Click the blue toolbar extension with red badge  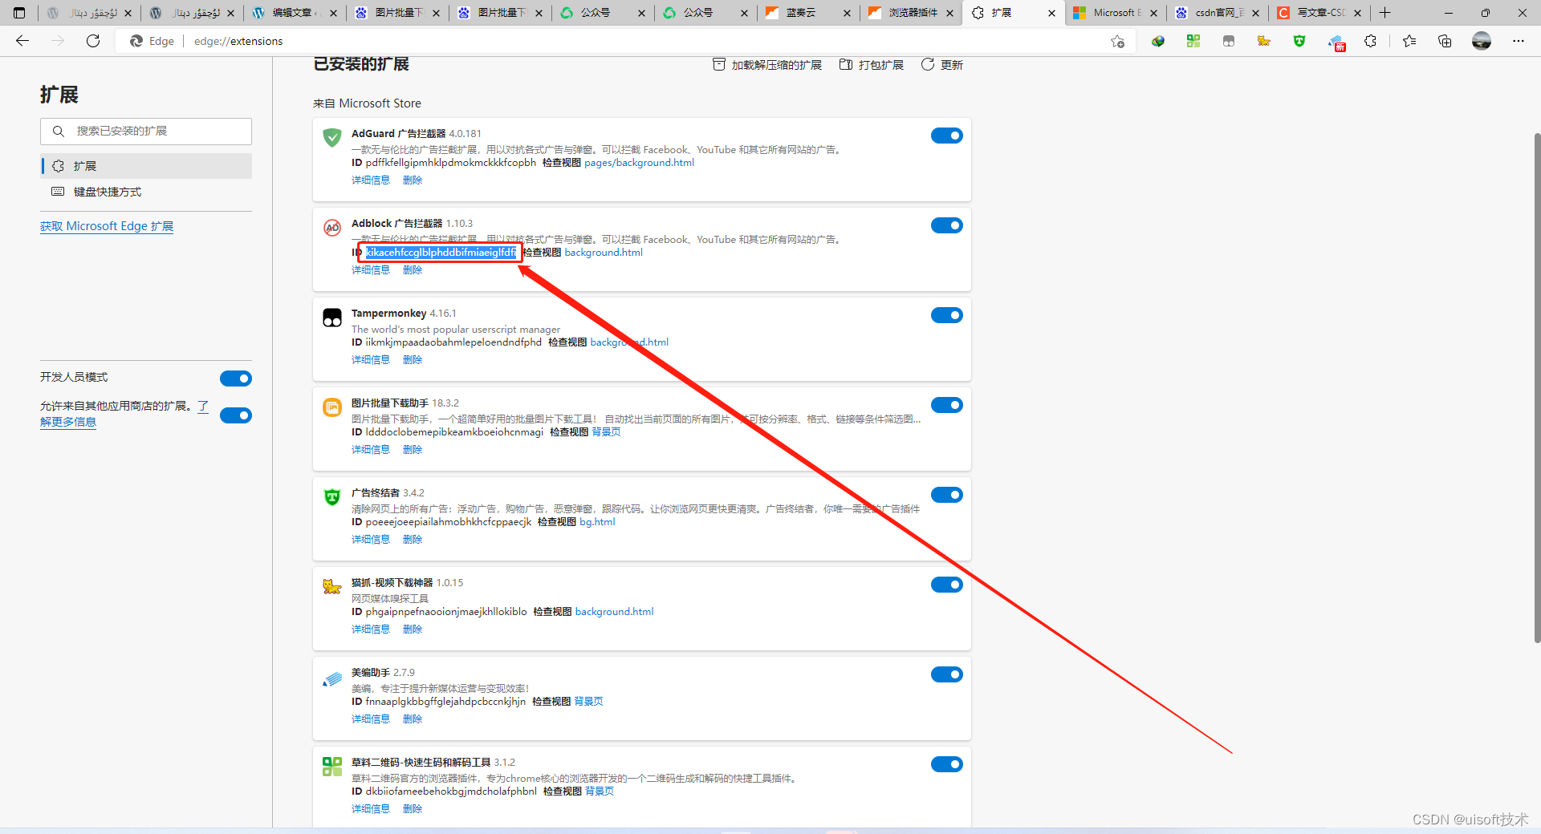[1336, 43]
